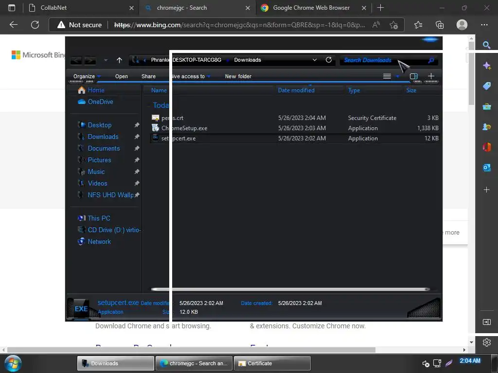This screenshot has width=498, height=373.
Task: Open the Edge sidebar Copilot sparkle icon
Action: coord(486,66)
